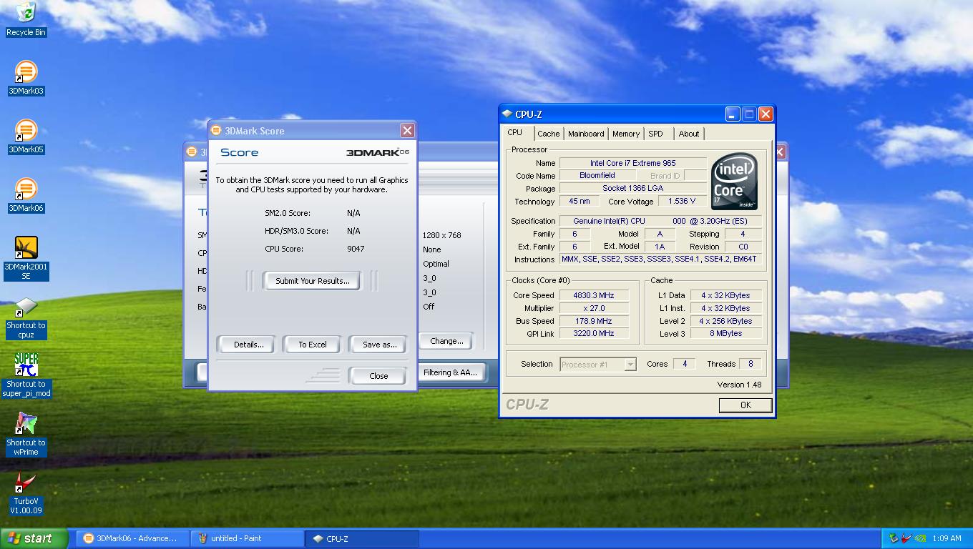This screenshot has width=973, height=549.
Task: Click the Revision value C0
Action: pos(743,247)
